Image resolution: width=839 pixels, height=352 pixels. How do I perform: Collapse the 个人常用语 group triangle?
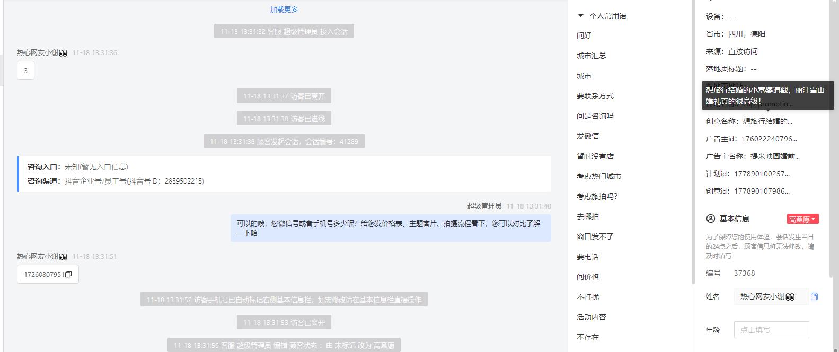(x=581, y=16)
